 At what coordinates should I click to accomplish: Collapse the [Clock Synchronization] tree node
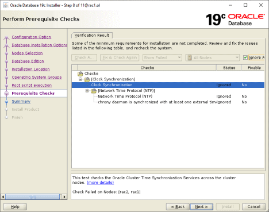point(80,79)
